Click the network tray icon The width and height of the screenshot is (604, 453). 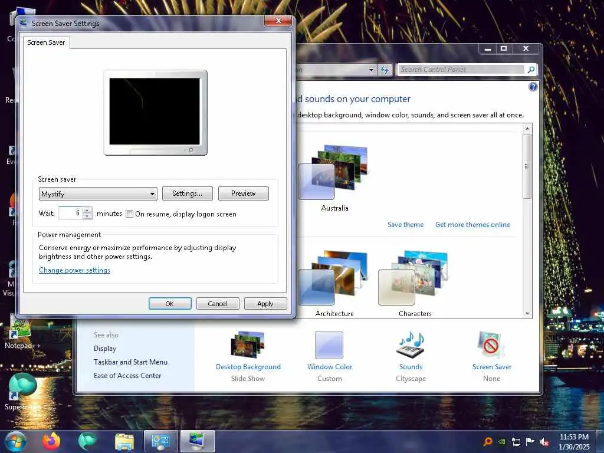[x=516, y=442]
